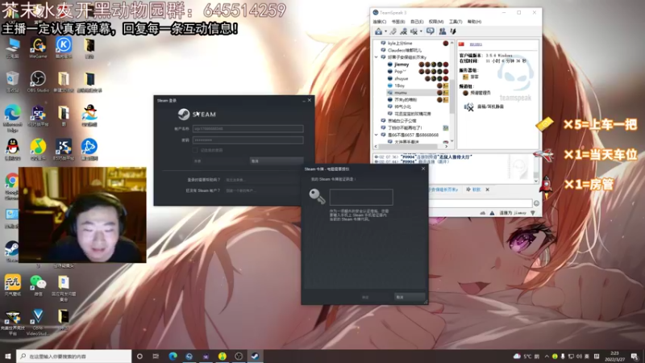Viewport: 645px width, 363px height.
Task: Select user zhuyue in TeamSpeak tree
Action: (401, 78)
